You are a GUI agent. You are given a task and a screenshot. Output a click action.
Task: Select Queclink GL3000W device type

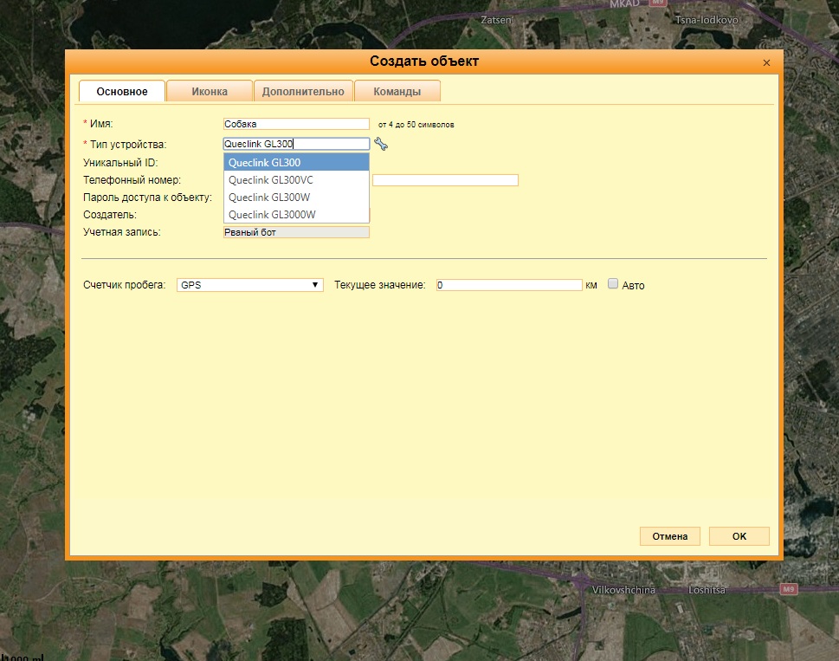pos(296,215)
